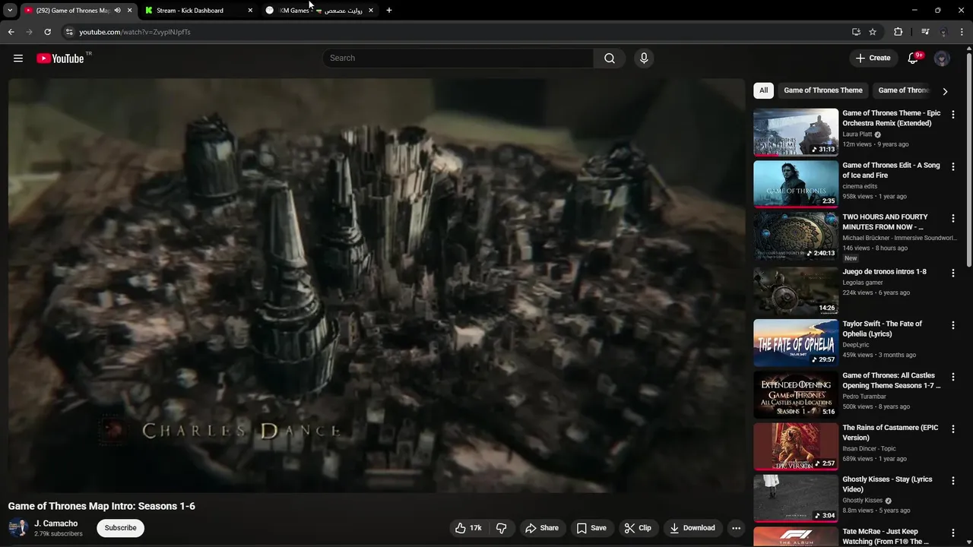The width and height of the screenshot is (973, 547).
Task: Open the browser Extensions puzzle icon
Action: (898, 32)
